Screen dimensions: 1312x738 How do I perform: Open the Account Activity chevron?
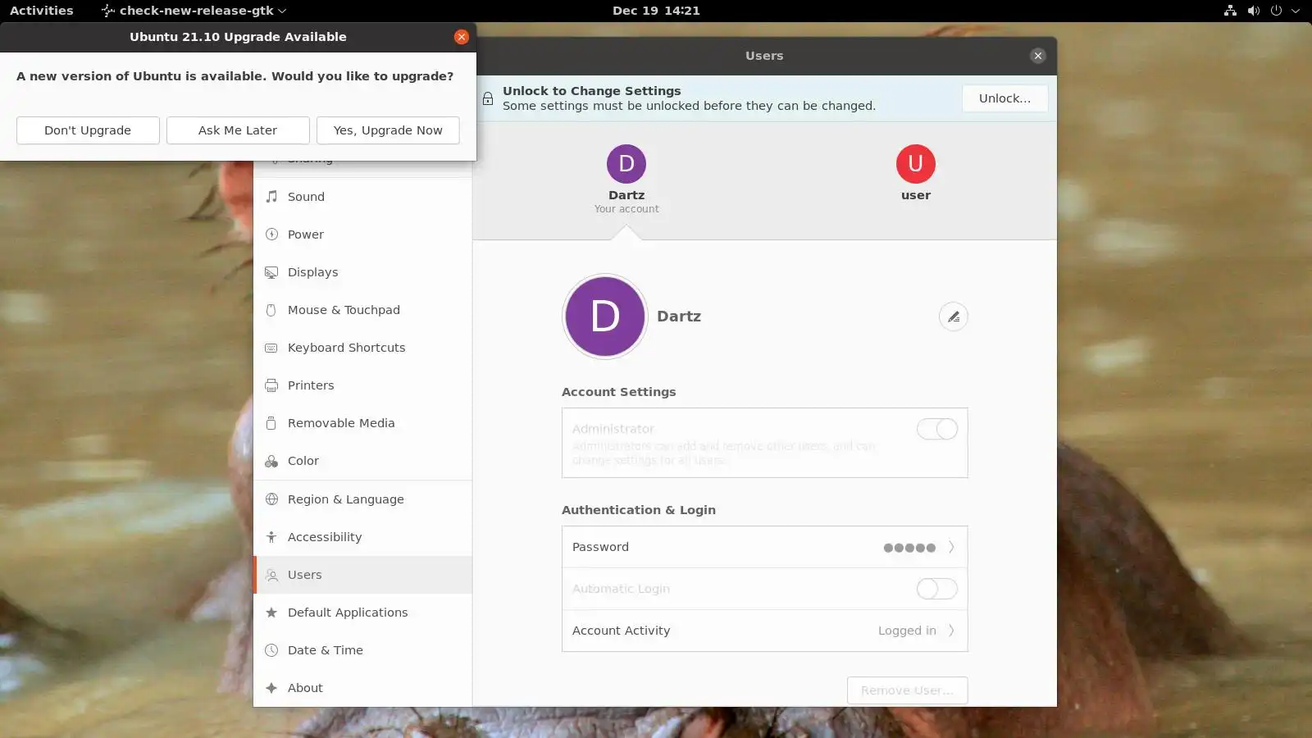click(x=951, y=631)
